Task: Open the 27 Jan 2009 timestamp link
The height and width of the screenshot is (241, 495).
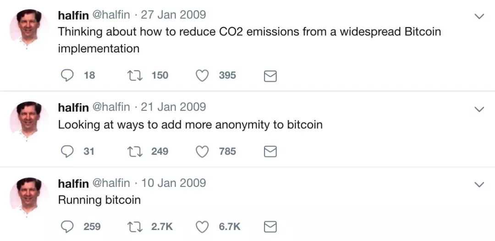Action: (173, 15)
